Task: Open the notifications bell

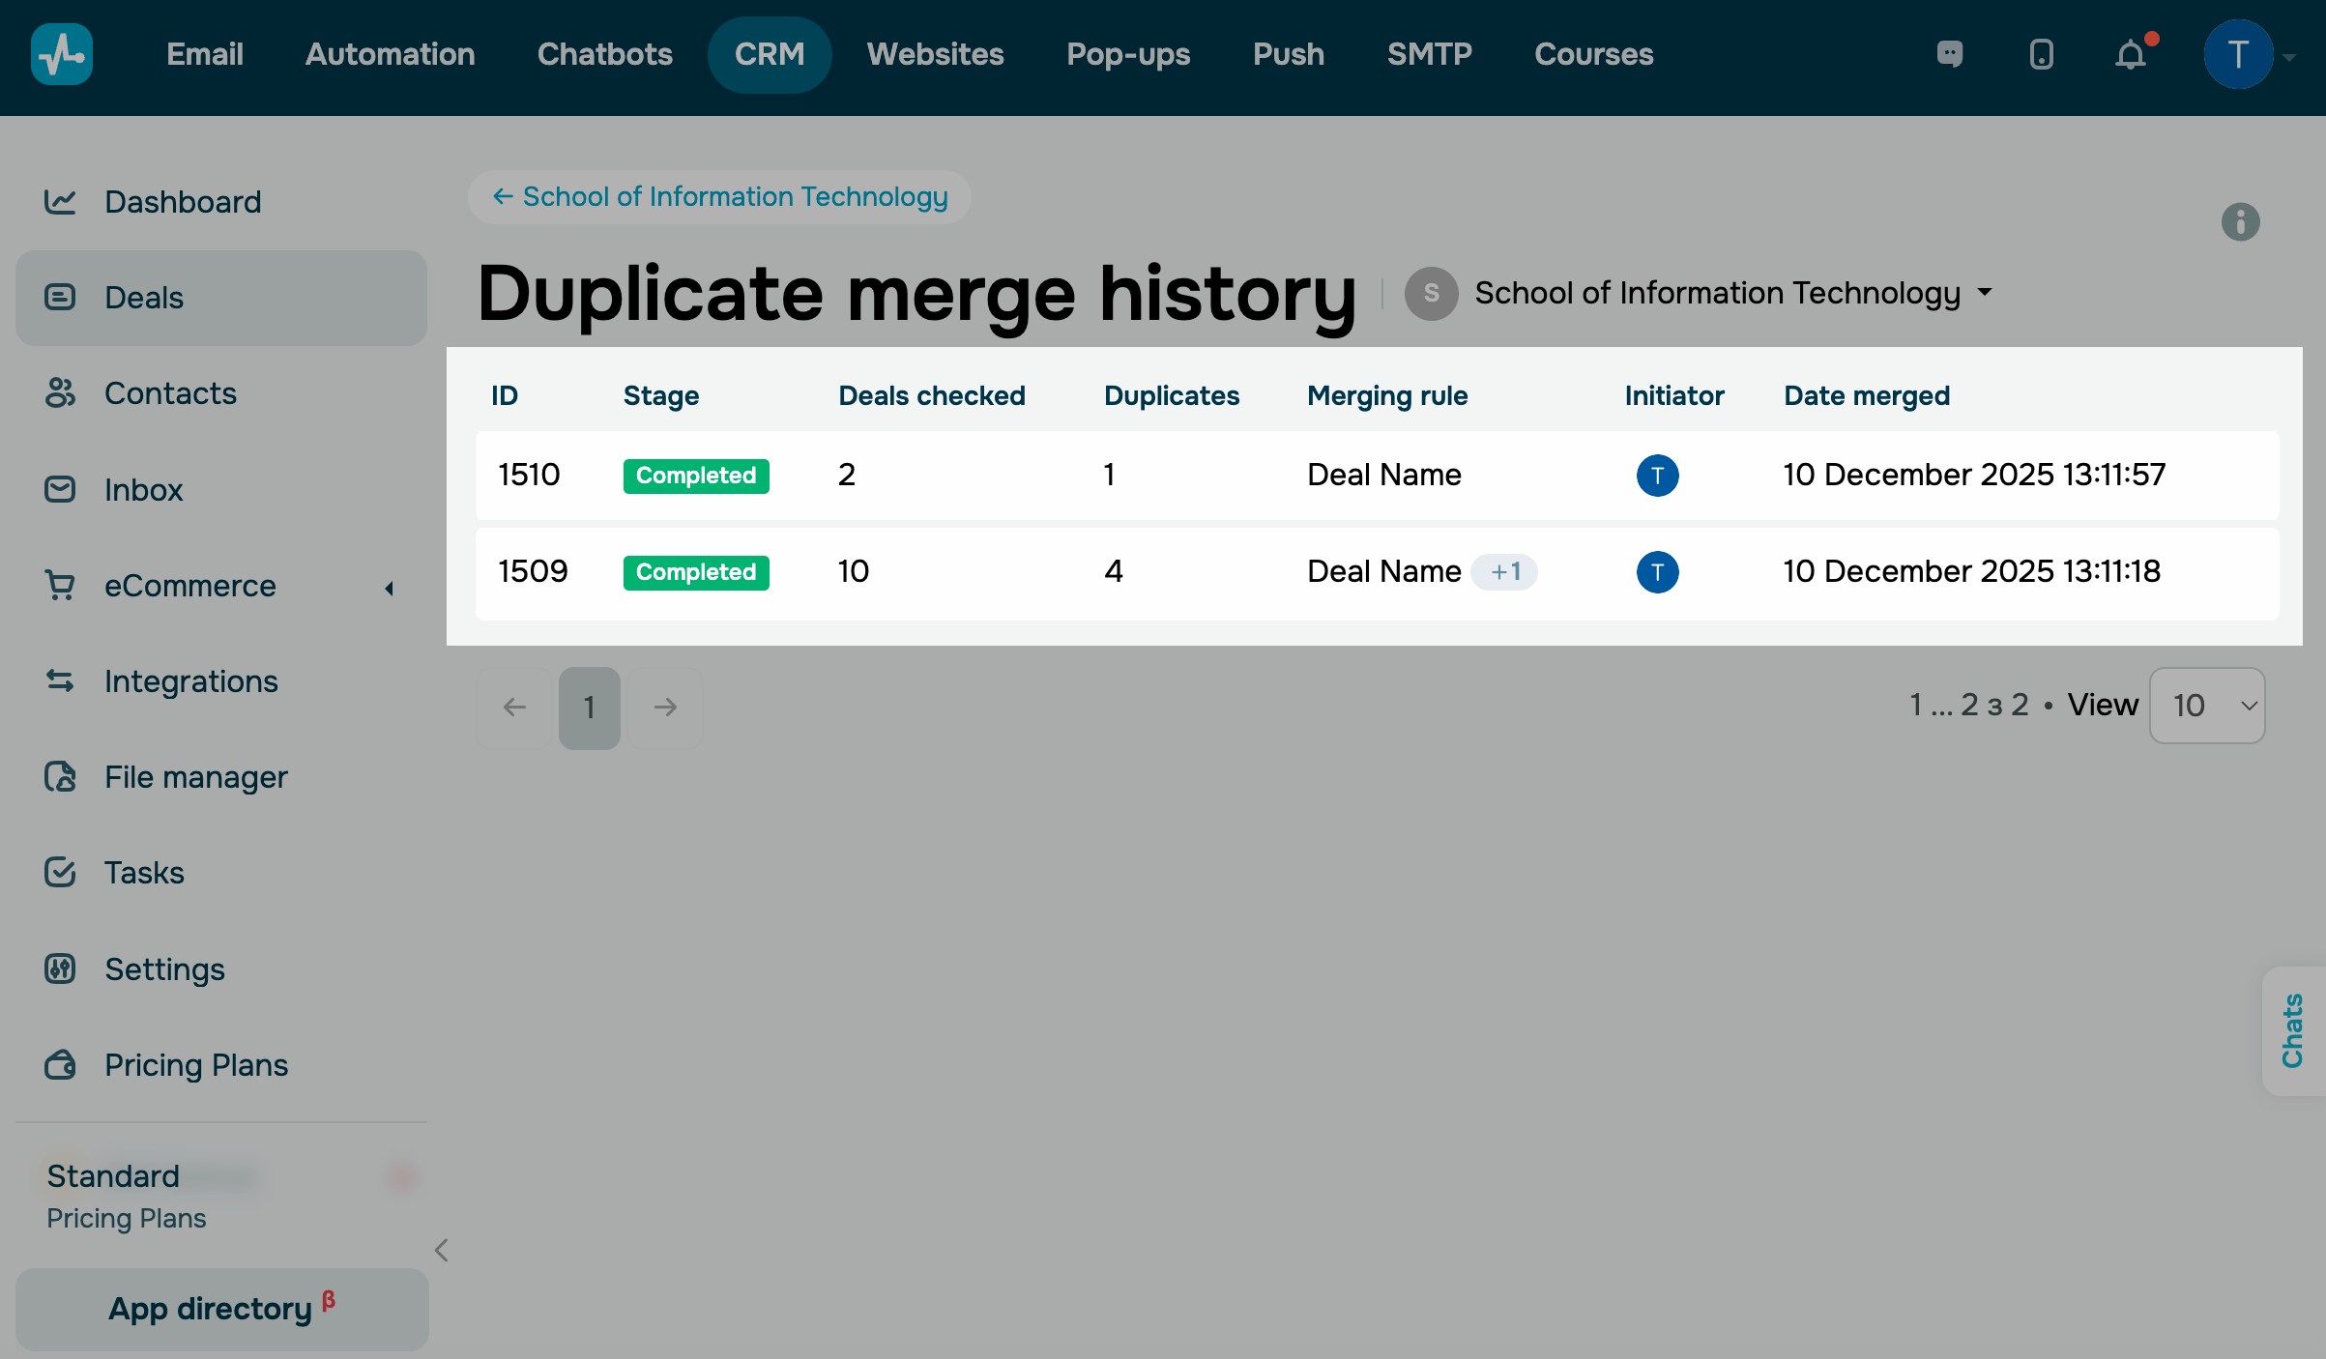Action: pyautogui.click(x=2130, y=54)
